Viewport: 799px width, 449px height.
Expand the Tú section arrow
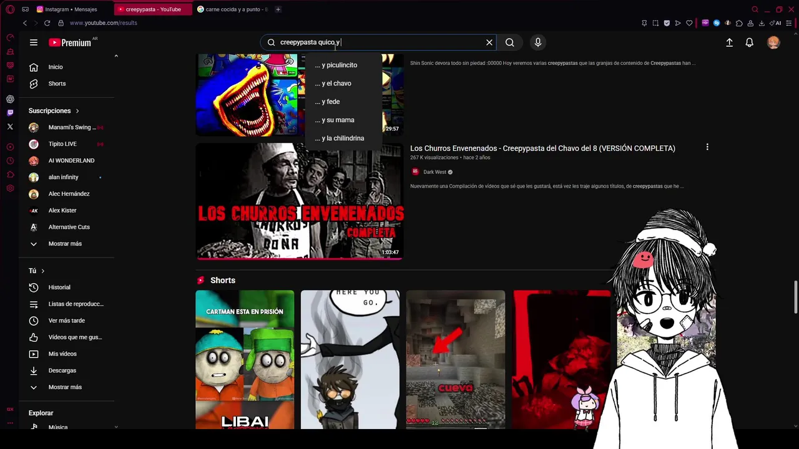42,271
